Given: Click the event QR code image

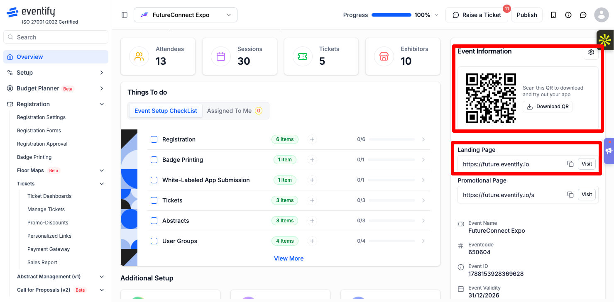Looking at the screenshot, I should [x=491, y=98].
